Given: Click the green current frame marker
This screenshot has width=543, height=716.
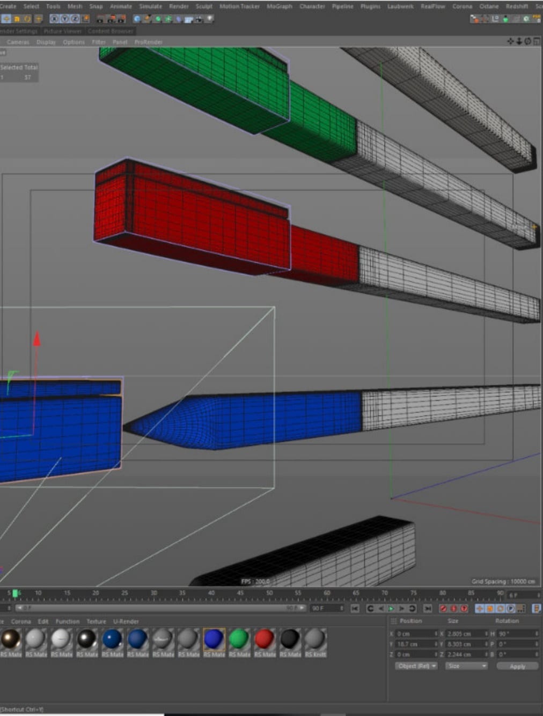Looking at the screenshot, I should point(15,593).
